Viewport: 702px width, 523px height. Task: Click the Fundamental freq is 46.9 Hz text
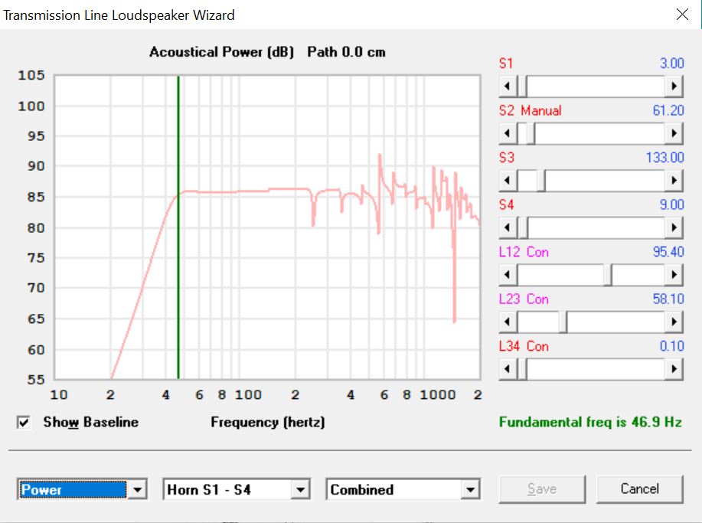(590, 422)
